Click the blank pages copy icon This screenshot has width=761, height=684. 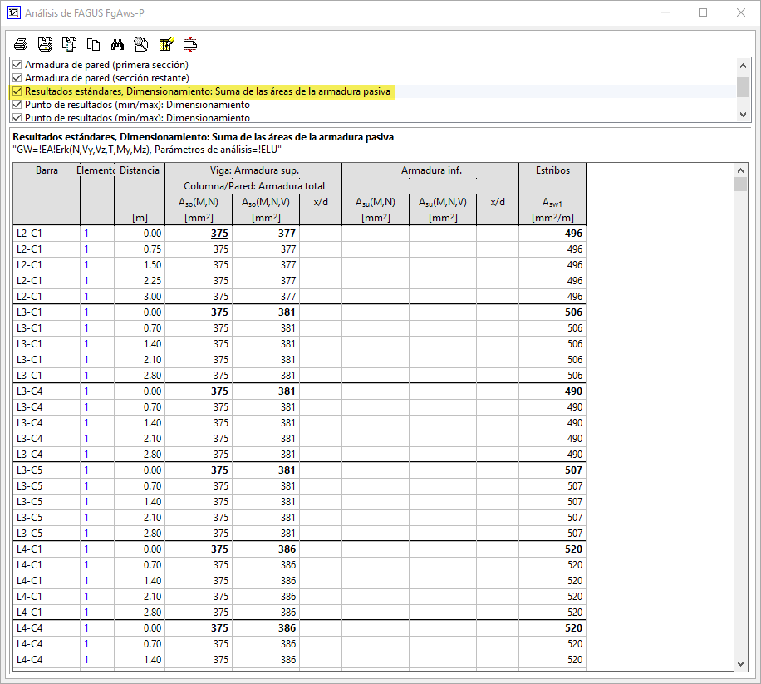point(94,44)
